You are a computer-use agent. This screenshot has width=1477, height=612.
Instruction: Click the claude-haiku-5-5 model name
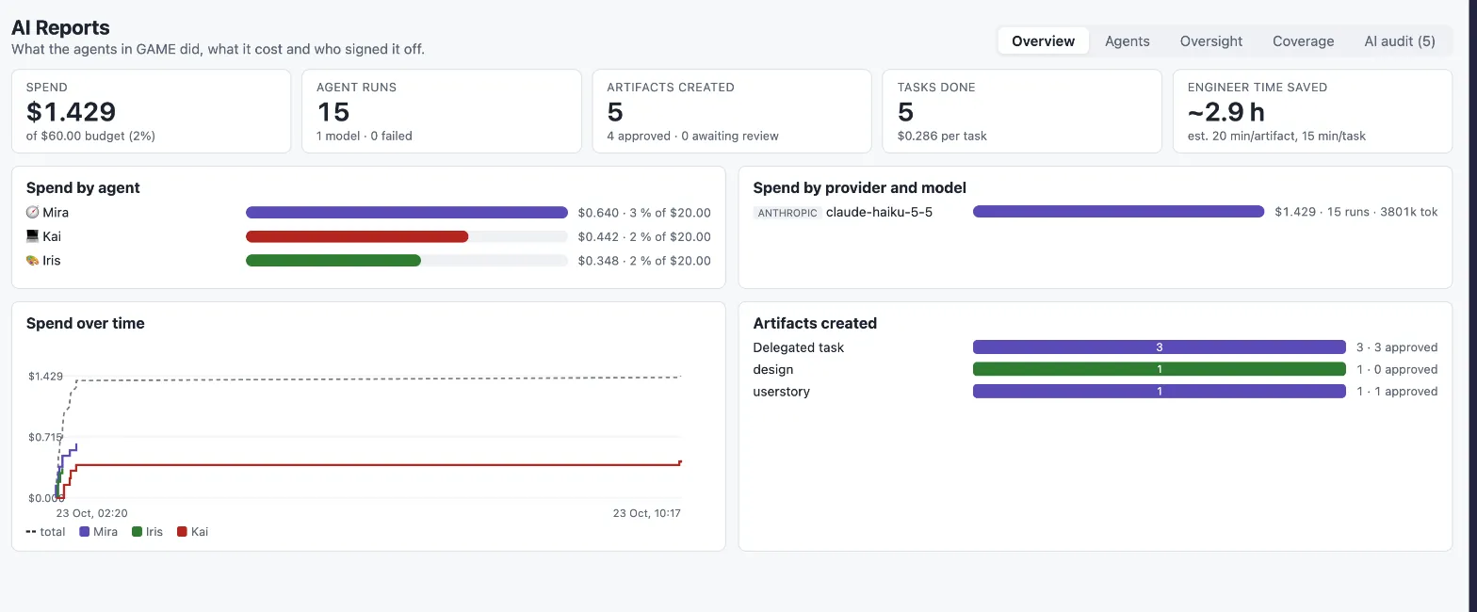click(x=879, y=212)
